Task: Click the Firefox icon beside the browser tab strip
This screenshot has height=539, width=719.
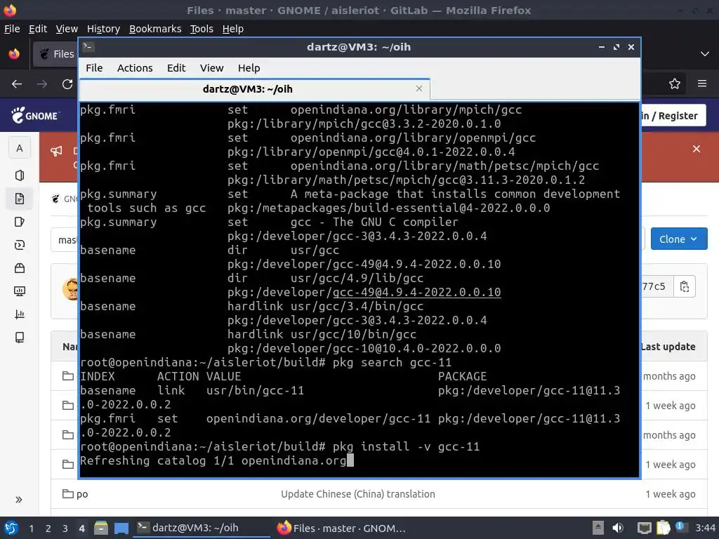Action: pos(14,53)
